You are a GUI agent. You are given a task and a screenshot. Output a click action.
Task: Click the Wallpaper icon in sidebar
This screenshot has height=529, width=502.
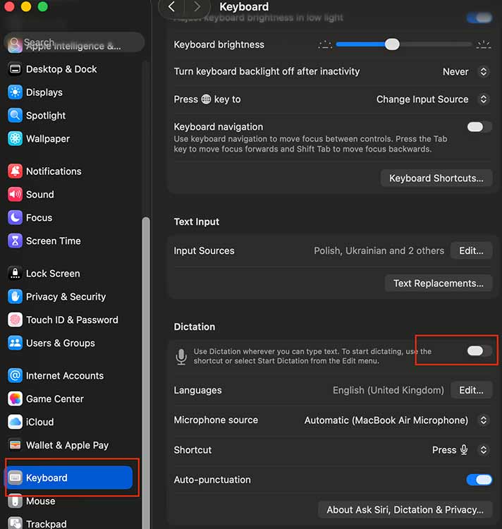(x=15, y=139)
